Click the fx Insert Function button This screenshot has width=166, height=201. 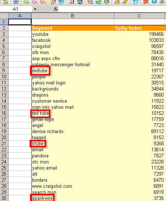click(56, 9)
